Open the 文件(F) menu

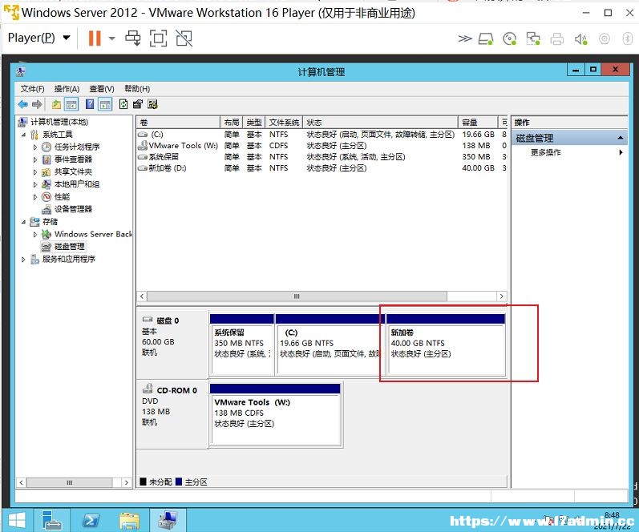(x=32, y=89)
